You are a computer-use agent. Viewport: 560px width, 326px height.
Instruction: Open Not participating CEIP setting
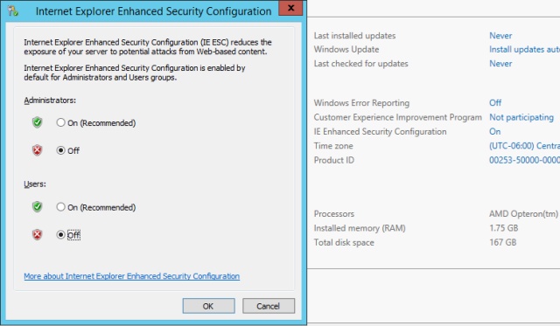pos(521,117)
